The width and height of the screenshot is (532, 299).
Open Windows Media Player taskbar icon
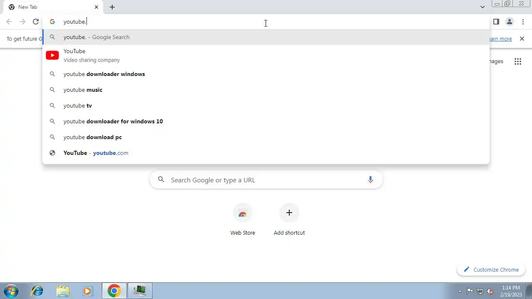(x=88, y=291)
